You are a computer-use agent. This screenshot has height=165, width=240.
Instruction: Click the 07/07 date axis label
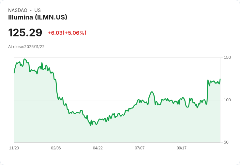(140, 148)
